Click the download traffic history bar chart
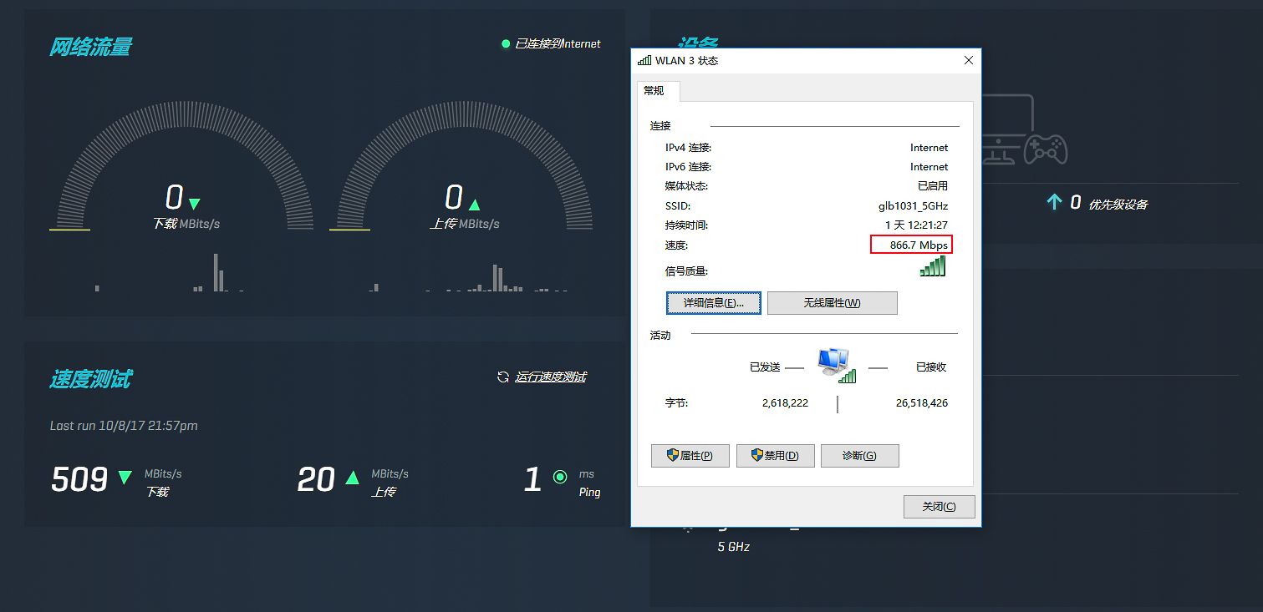Viewport: 1263px width, 612px height. [x=169, y=272]
